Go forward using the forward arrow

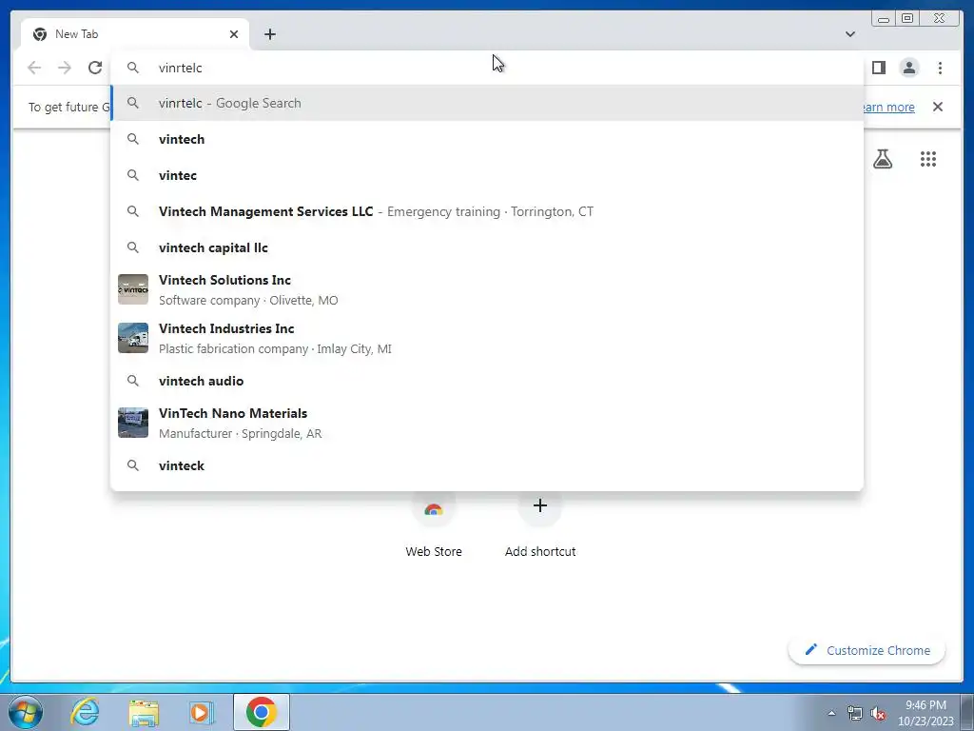(65, 68)
